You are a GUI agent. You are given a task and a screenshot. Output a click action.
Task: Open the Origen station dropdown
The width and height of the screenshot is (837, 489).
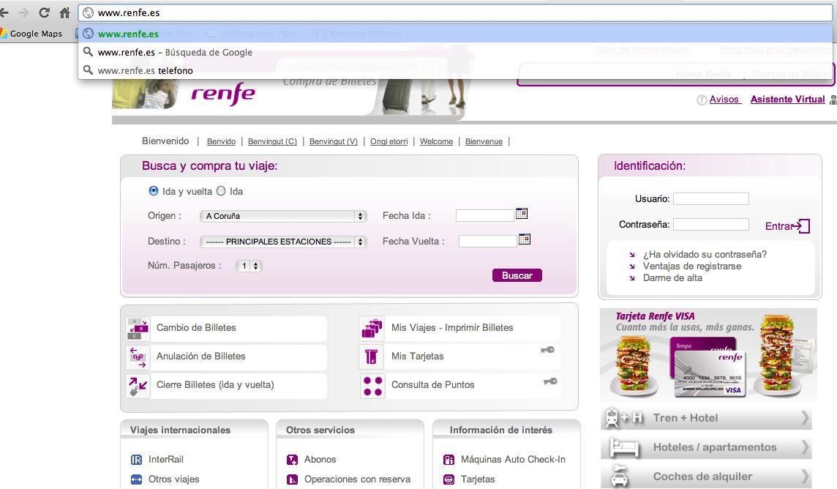point(282,216)
